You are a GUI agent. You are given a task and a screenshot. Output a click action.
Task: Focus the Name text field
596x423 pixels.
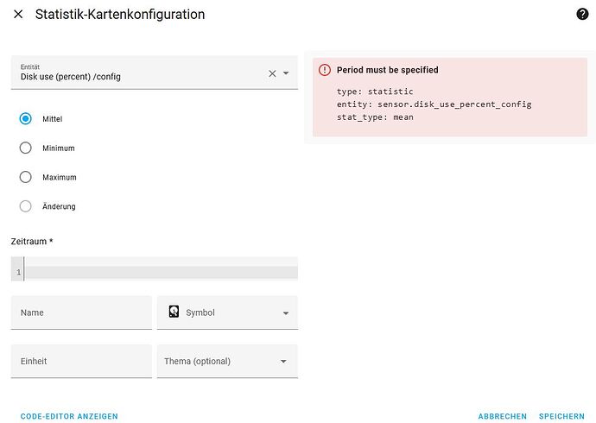tap(81, 313)
